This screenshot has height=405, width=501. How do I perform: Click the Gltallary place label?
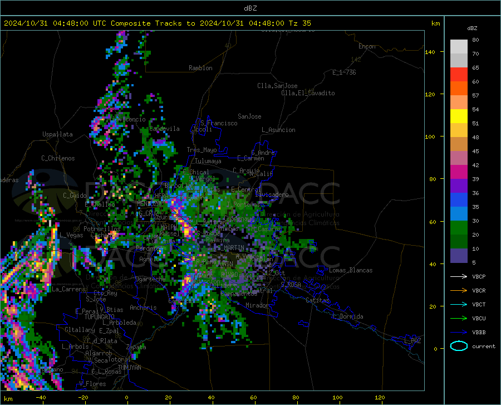[80, 330]
